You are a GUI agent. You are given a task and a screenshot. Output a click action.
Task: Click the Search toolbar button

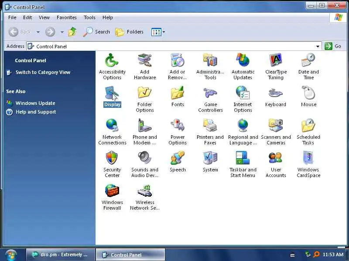pos(96,32)
